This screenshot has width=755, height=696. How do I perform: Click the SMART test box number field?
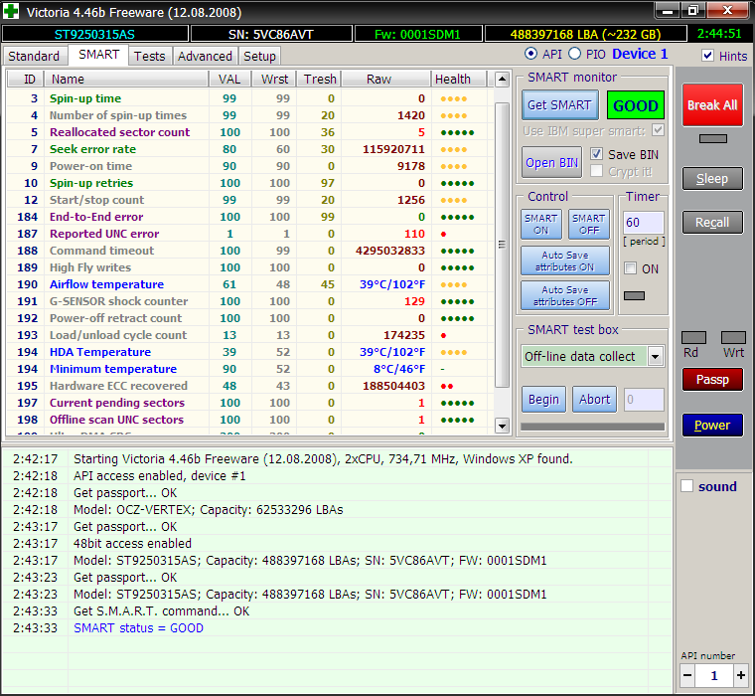tap(645, 400)
